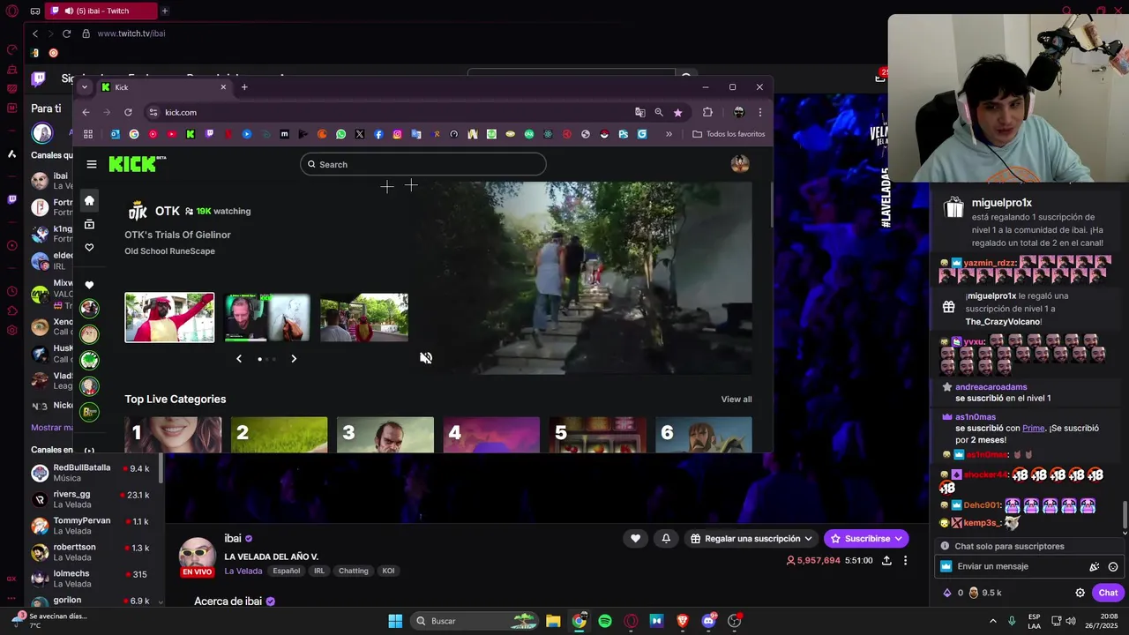Share ibai stream with share icon
The image size is (1129, 635).
coord(886,560)
